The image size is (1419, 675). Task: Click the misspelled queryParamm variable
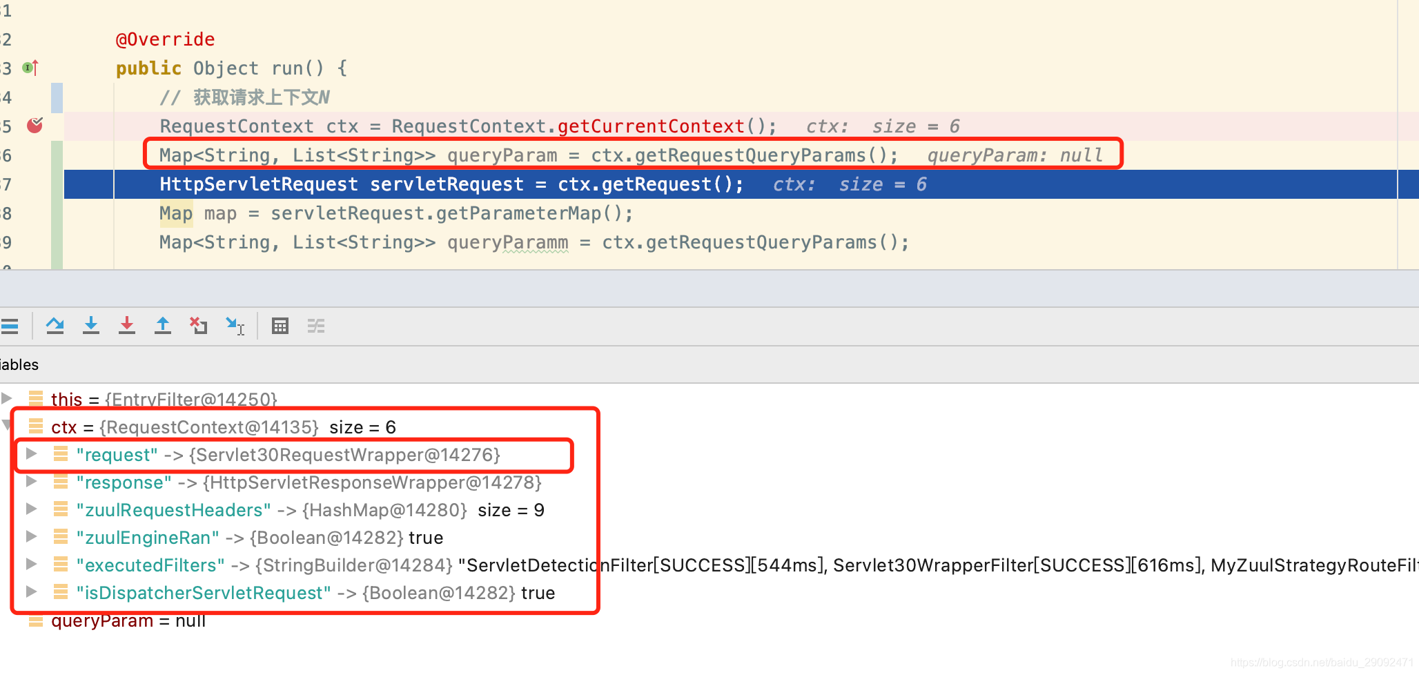(x=508, y=242)
